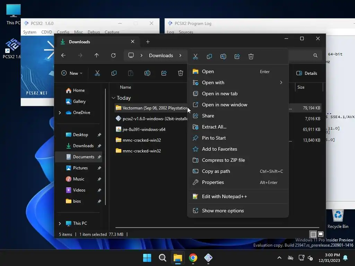355x266 pixels.
Task: Select pcsx2-v1.6.0-windows-32bit-installer file
Action: point(151,119)
